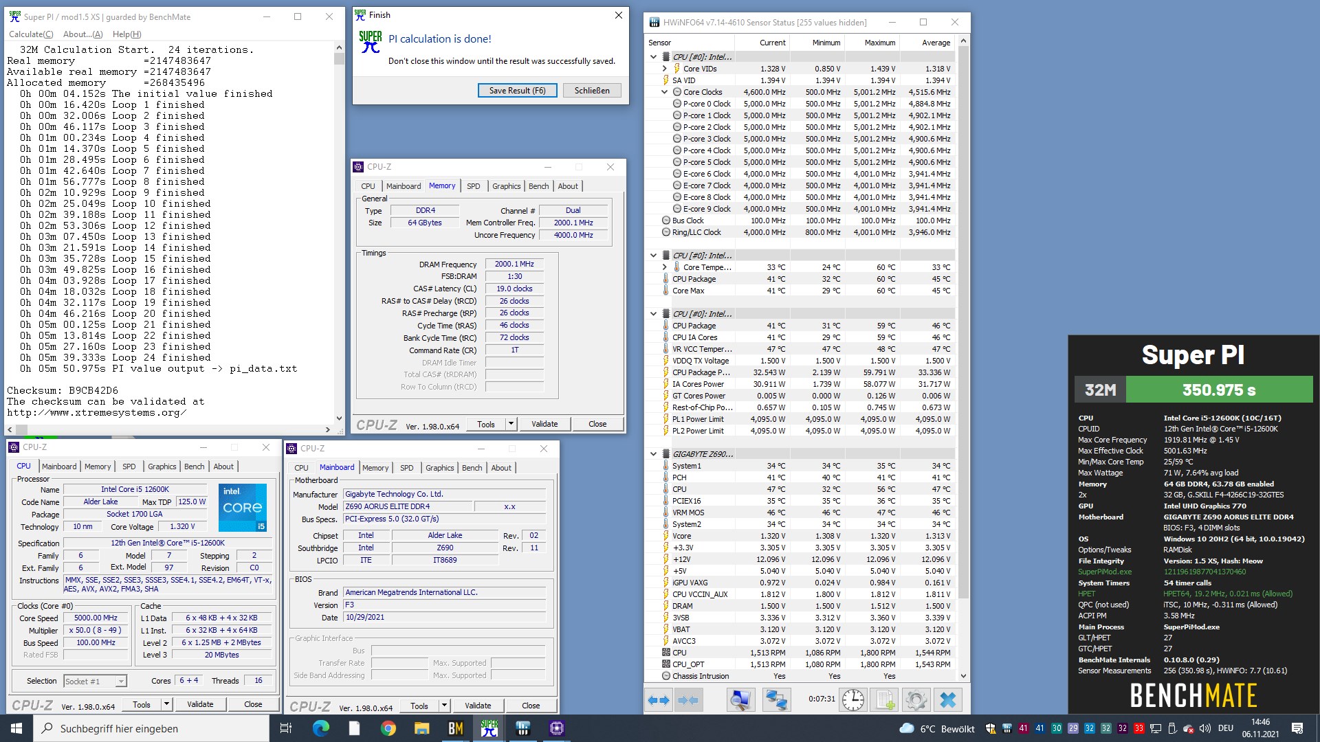
Task: Open Task View on the taskbar
Action: [286, 728]
